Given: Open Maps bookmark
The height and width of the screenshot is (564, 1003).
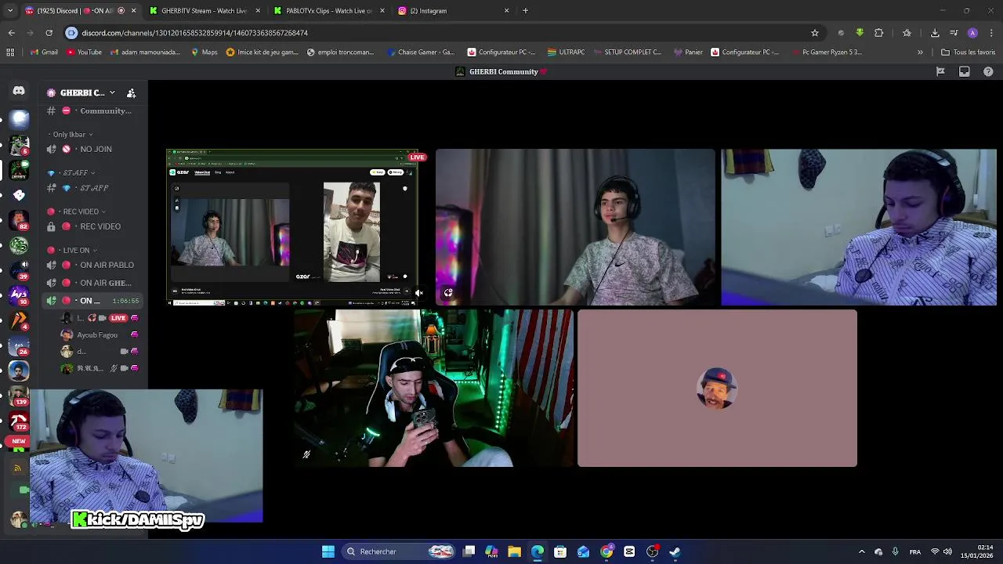Looking at the screenshot, I should [204, 52].
